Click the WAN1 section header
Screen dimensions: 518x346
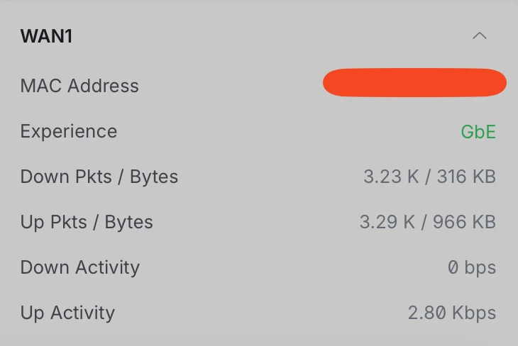pyautogui.click(x=46, y=36)
